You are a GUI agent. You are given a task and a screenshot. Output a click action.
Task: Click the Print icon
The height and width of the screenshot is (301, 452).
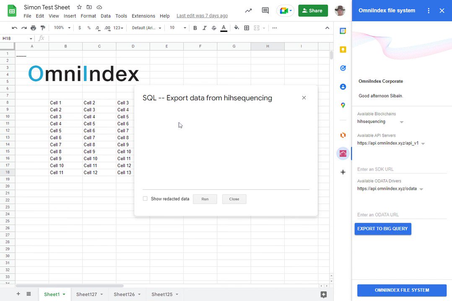[33, 28]
